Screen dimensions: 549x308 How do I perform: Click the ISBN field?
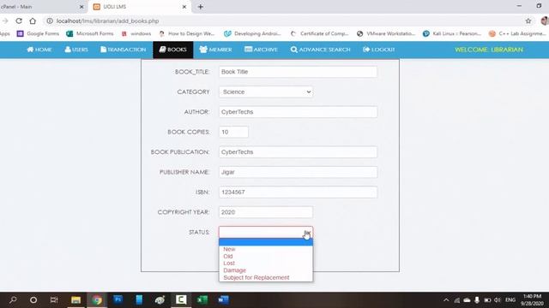(x=298, y=192)
